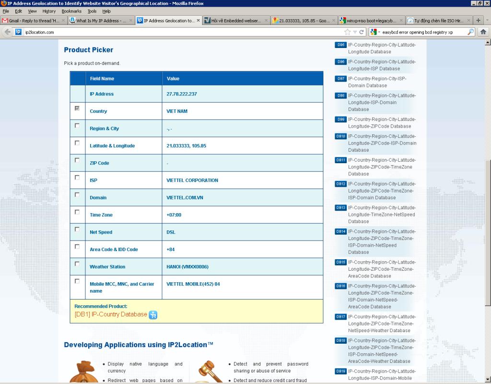Click the DB19 badge icon
The width and height of the screenshot is (491, 384).
pyautogui.click(x=340, y=372)
